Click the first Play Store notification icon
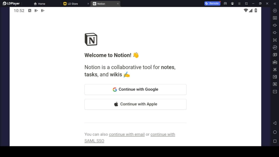The image size is (279, 157). [x=36, y=11]
